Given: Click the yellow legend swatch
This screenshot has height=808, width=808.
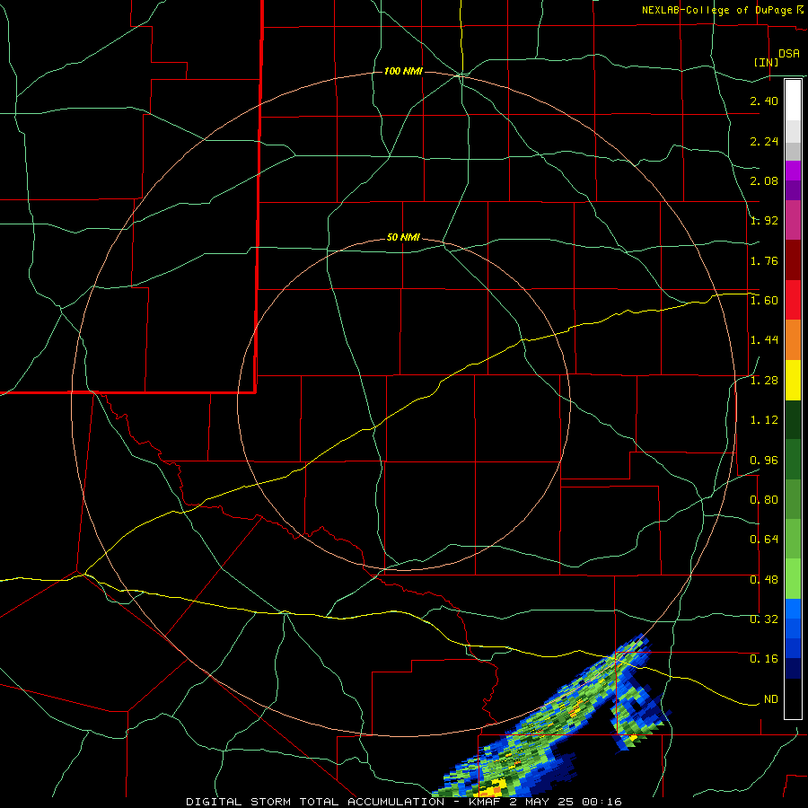Looking at the screenshot, I should tap(793, 380).
